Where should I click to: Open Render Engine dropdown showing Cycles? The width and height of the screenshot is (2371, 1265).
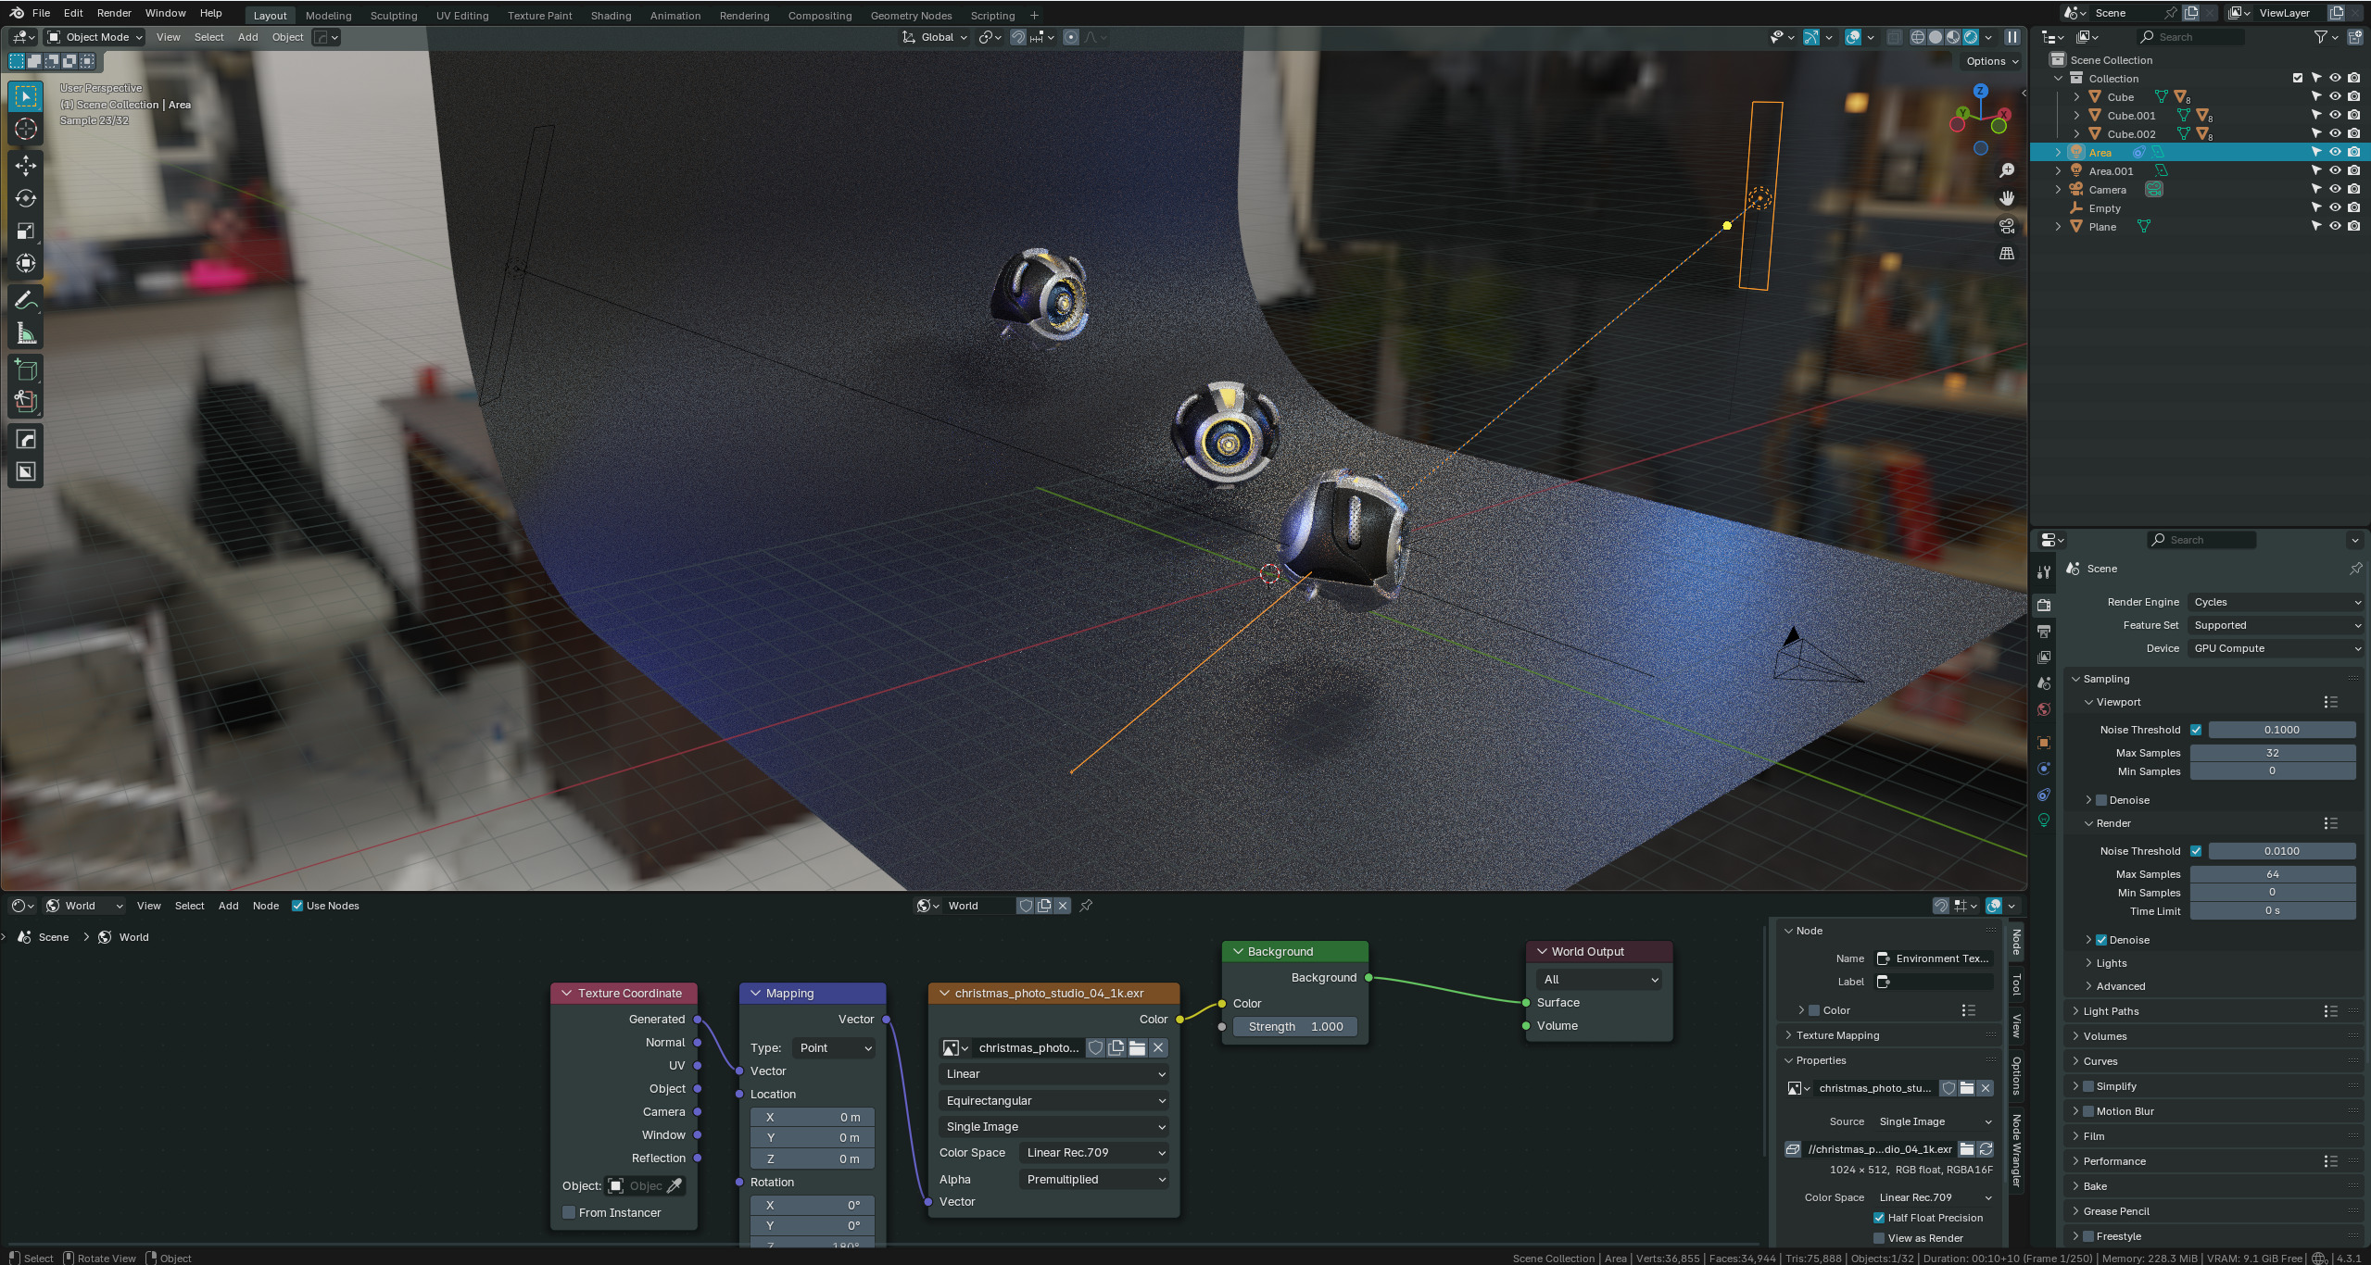(2276, 602)
